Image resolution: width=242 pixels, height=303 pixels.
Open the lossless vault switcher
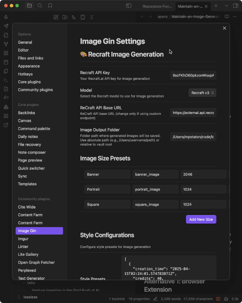coord(28,297)
